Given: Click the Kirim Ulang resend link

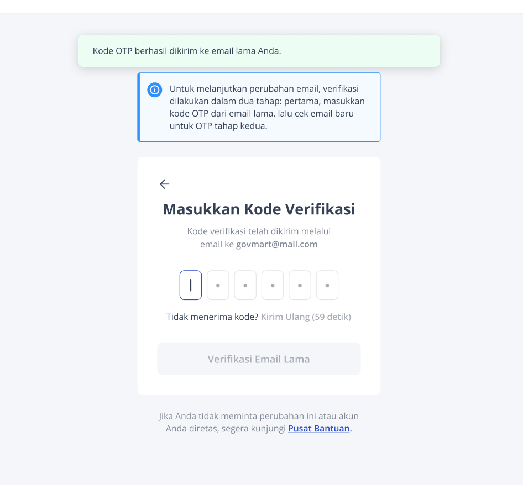Looking at the screenshot, I should [x=285, y=317].
